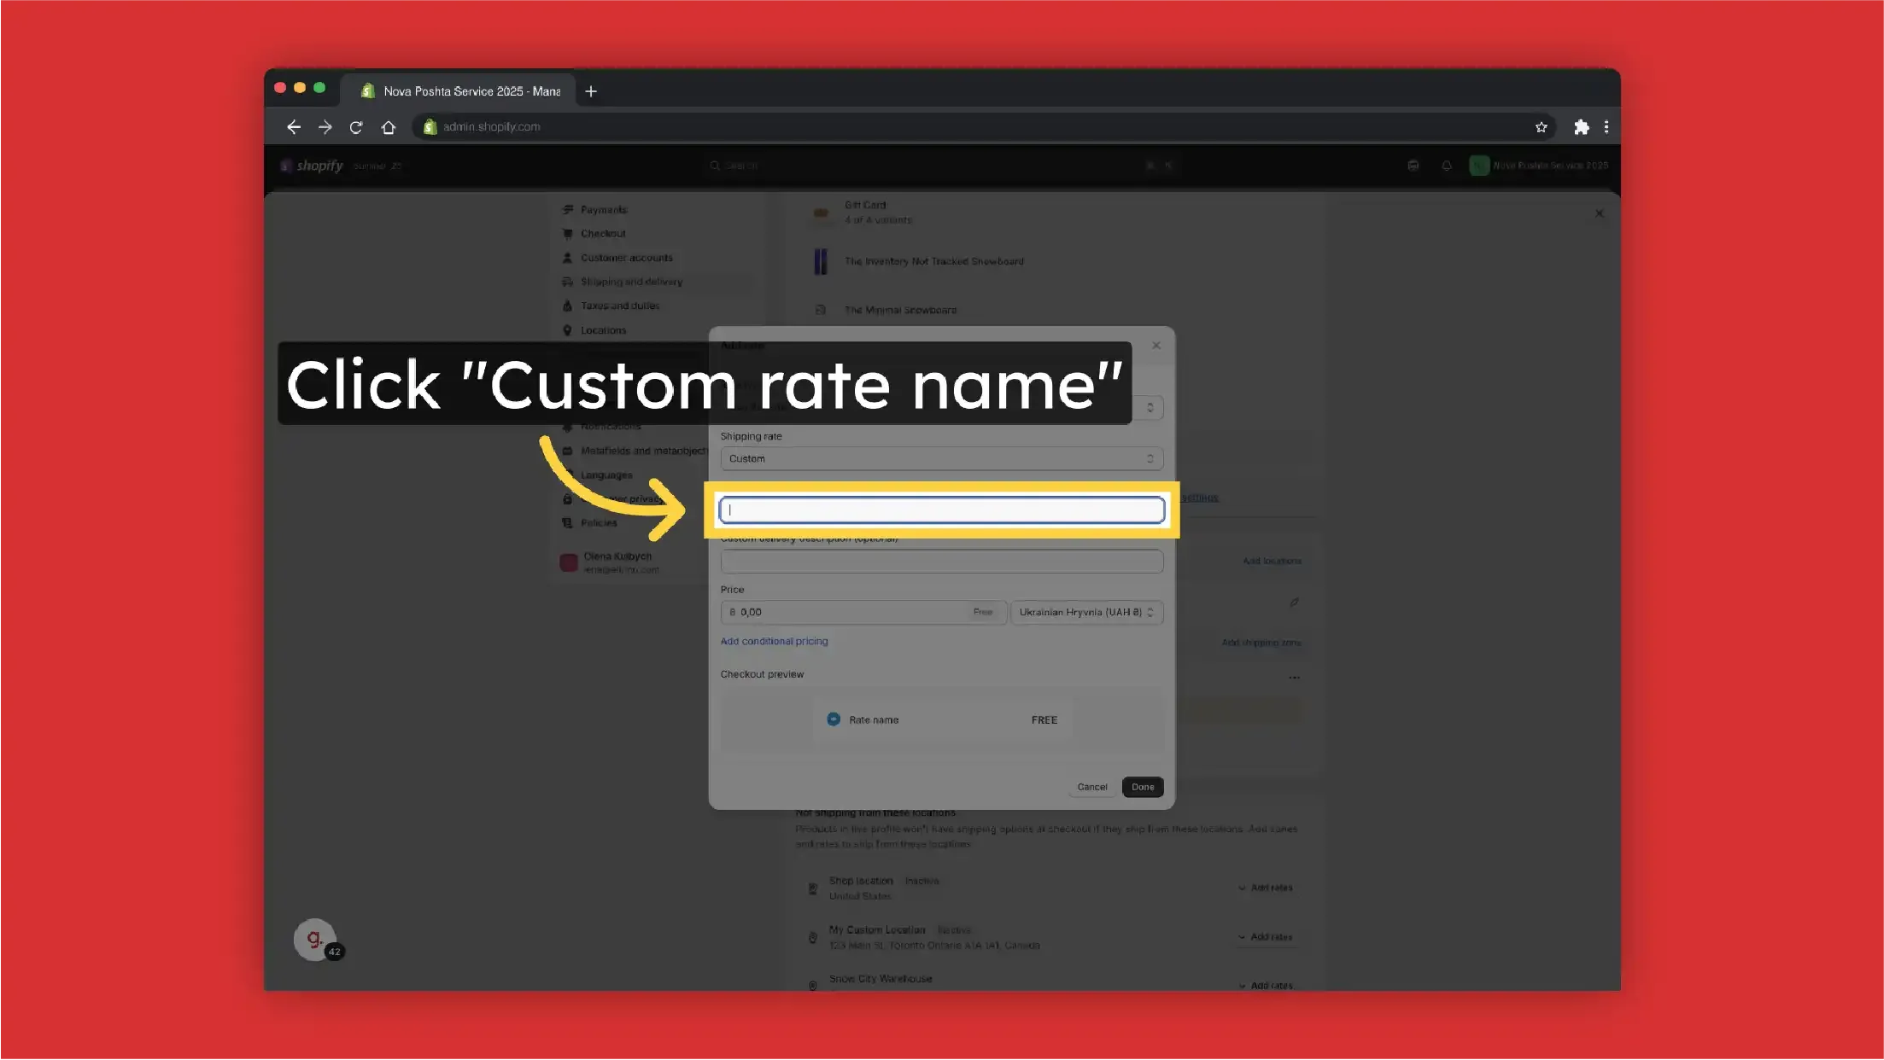
Task: Bookmark page using the star icon
Action: 1541,127
